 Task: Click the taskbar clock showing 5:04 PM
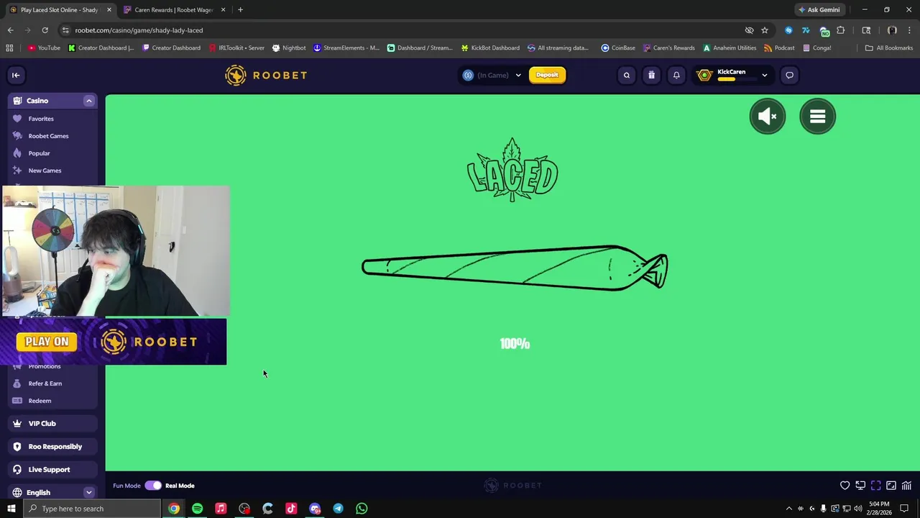coord(879,509)
